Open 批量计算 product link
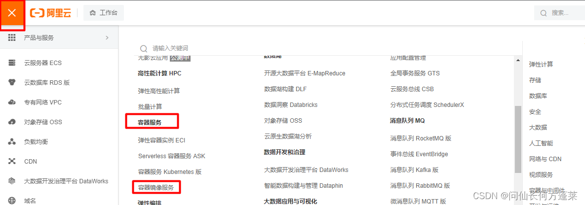Viewport: 585px width, 205px height. pyautogui.click(x=150, y=107)
